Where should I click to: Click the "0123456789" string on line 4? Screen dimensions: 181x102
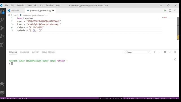tap(36, 27)
